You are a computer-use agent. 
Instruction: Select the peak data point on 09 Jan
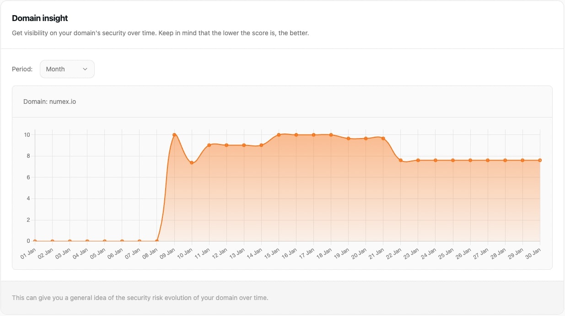[175, 134]
